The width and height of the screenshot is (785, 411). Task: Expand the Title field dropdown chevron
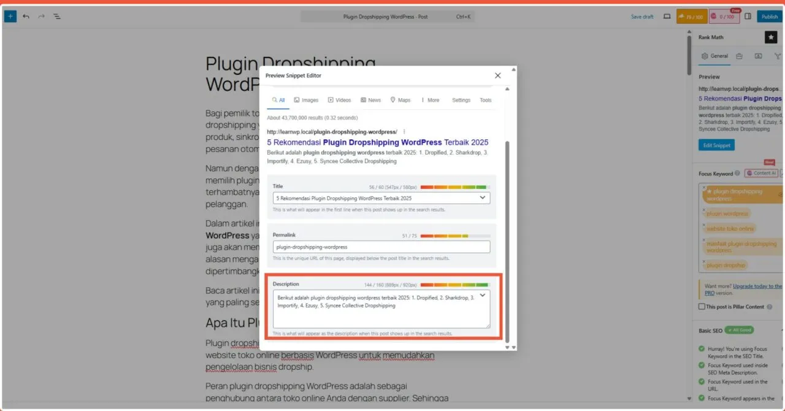click(483, 198)
